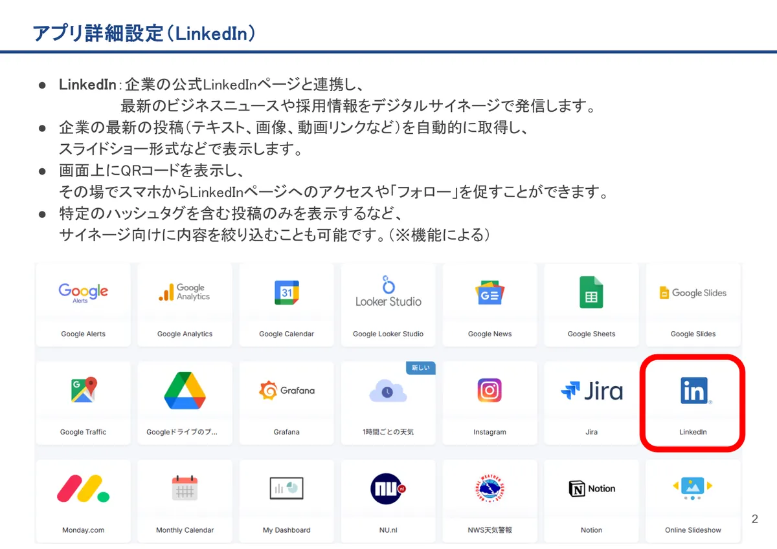Select the Monday.com logo
Screen dimensions: 777x549
pyautogui.click(x=83, y=488)
